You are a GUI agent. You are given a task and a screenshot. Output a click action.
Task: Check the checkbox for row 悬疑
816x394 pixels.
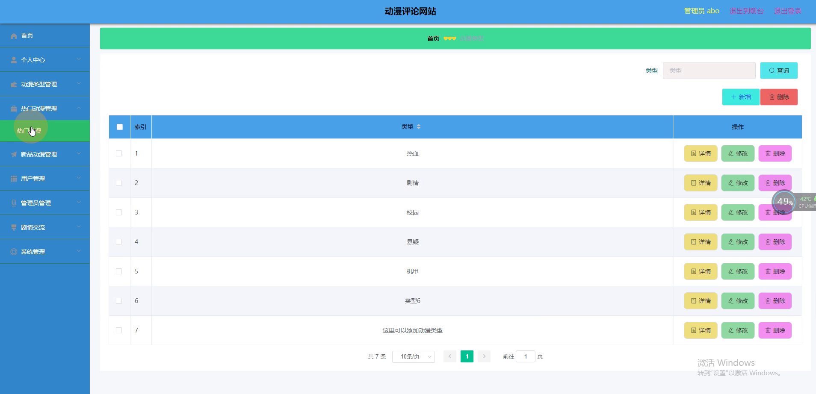[x=119, y=242]
